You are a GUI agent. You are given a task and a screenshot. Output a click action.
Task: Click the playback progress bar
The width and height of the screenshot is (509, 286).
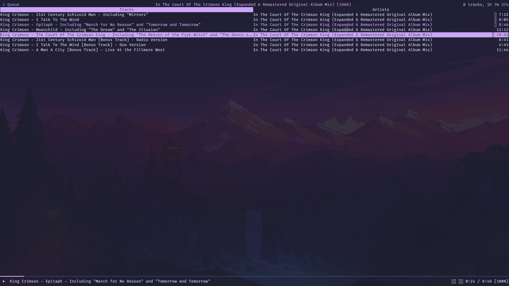click(254, 276)
